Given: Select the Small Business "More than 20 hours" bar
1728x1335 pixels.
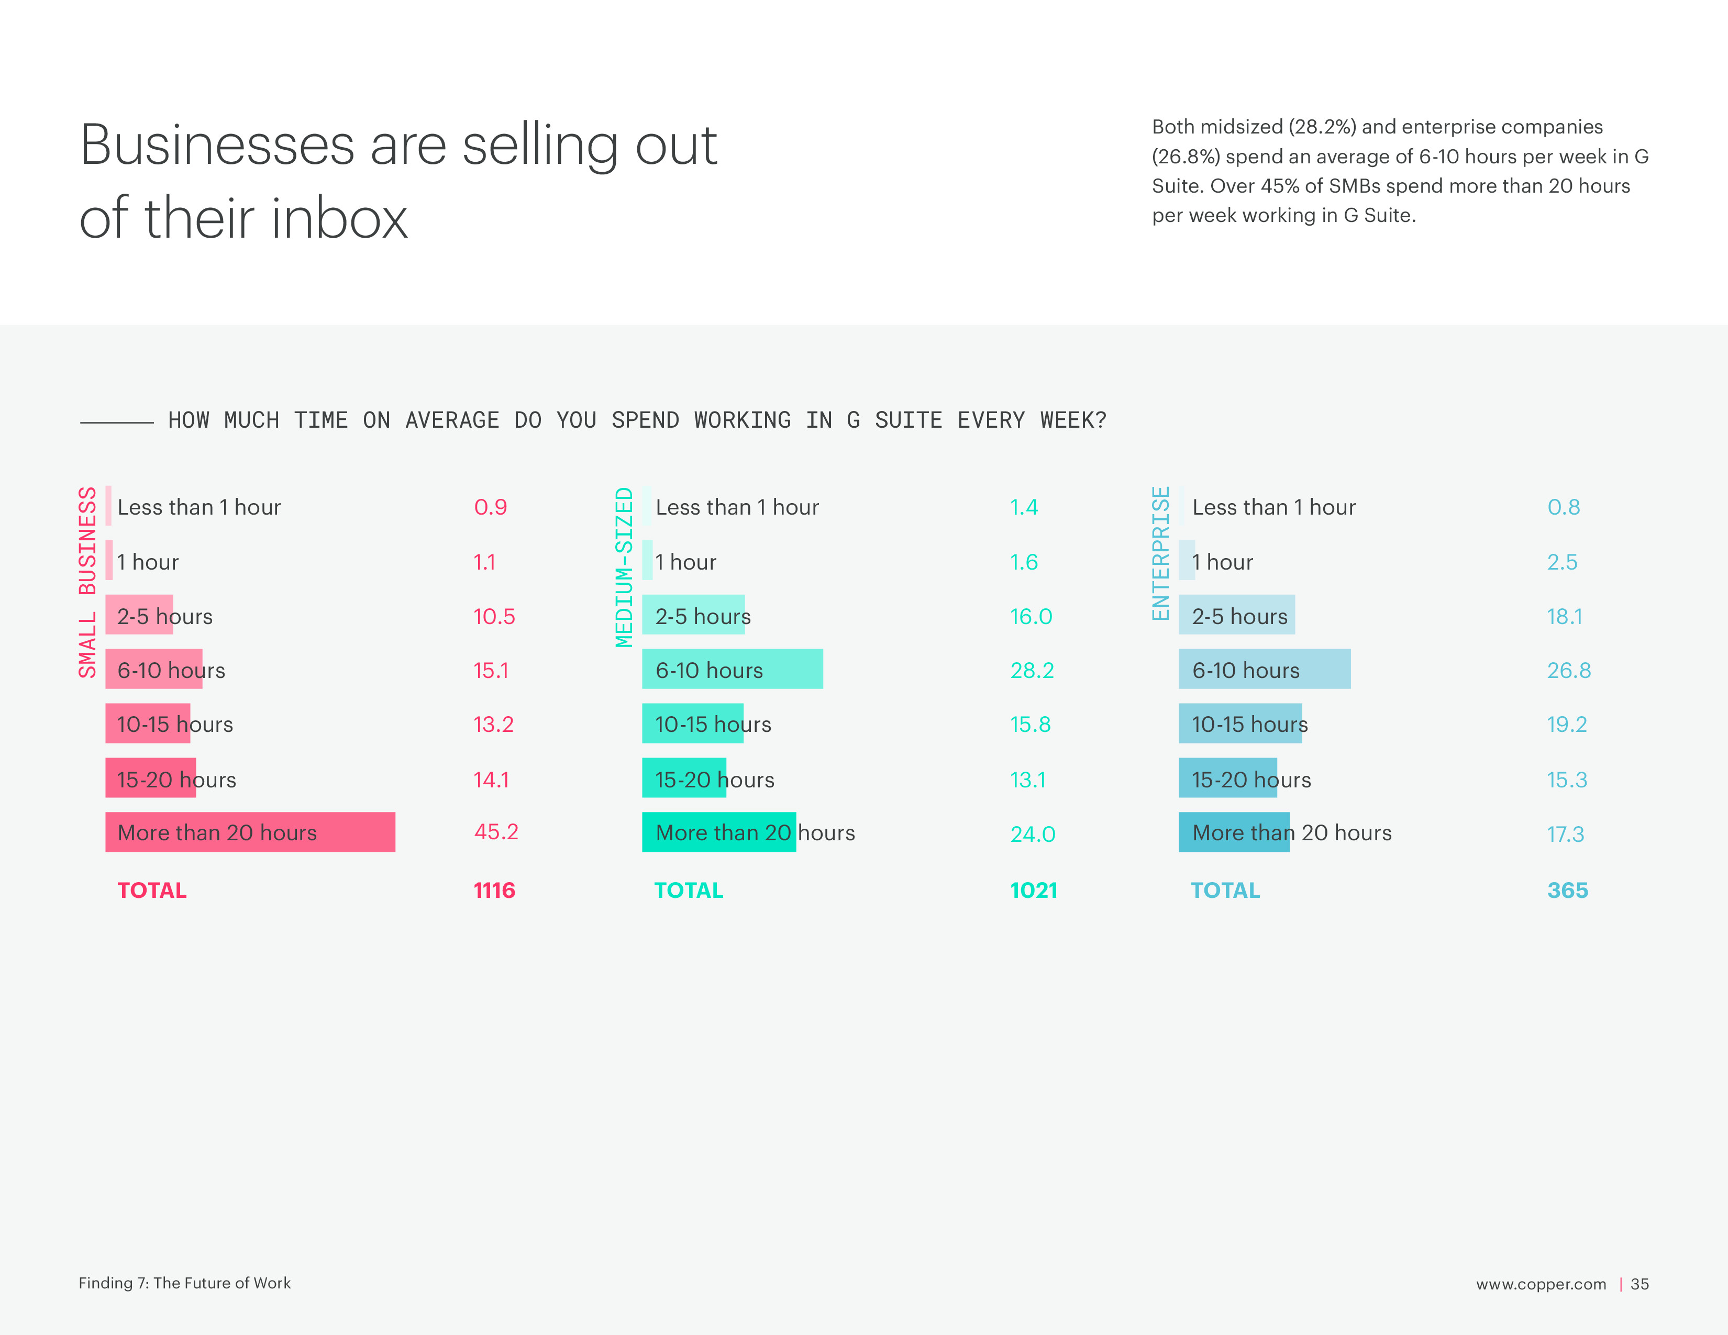Looking at the screenshot, I should pyautogui.click(x=250, y=832).
